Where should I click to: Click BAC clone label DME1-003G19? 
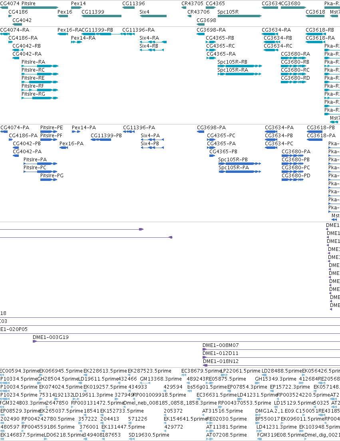coord(50,337)
